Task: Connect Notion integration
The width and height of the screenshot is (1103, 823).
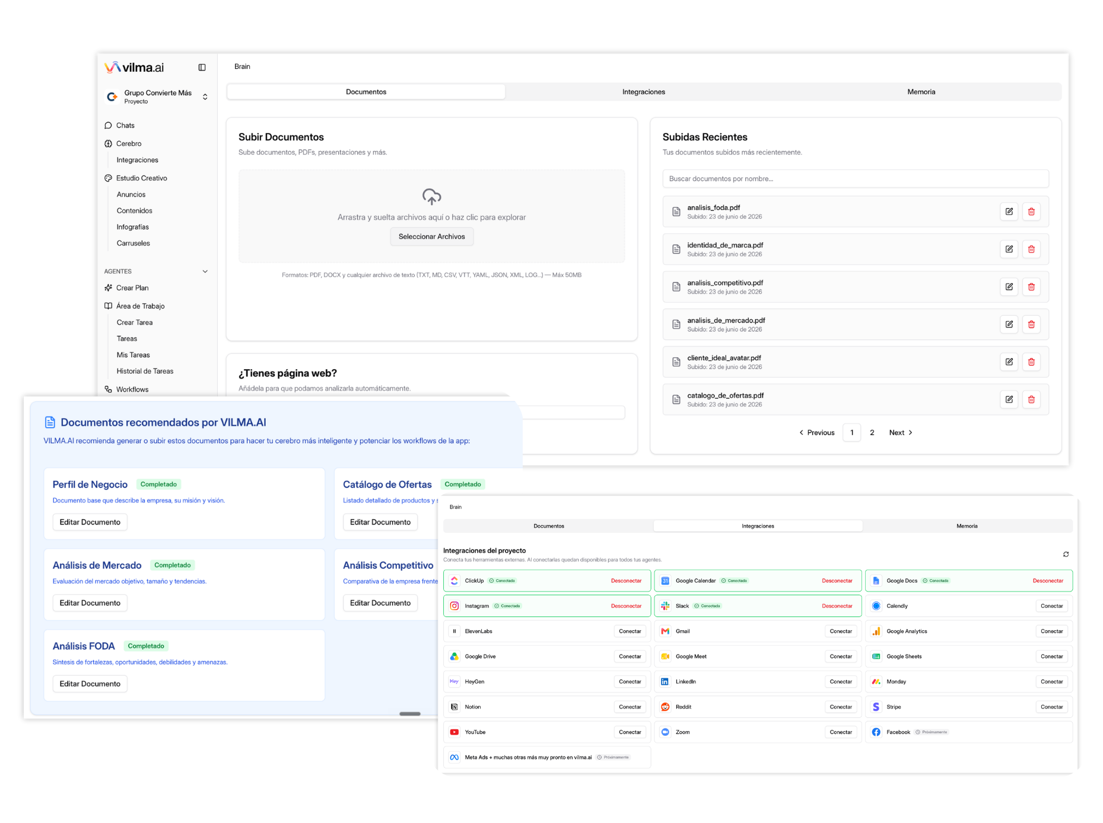Action: point(630,707)
